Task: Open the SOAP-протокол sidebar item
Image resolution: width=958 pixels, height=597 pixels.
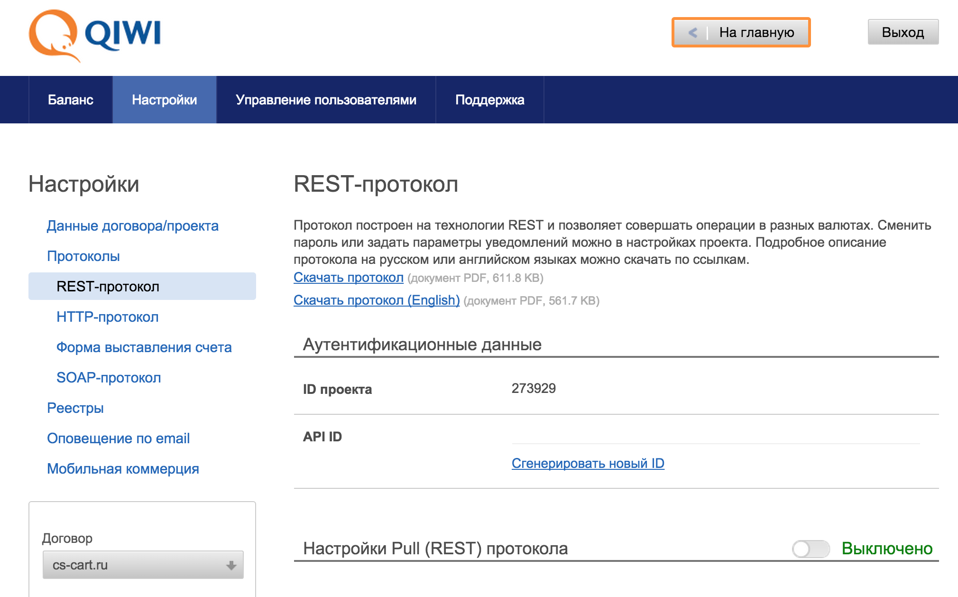Action: pyautogui.click(x=108, y=378)
